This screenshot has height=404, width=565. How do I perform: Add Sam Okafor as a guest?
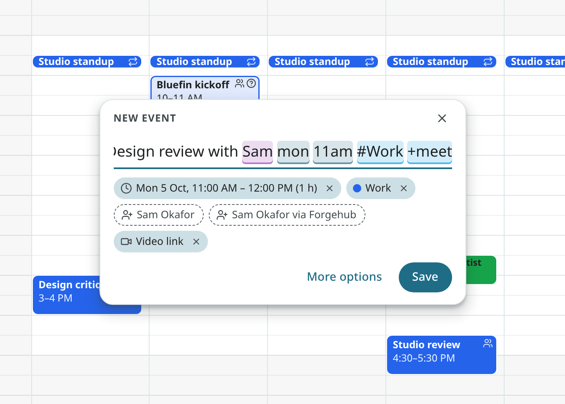click(x=159, y=215)
